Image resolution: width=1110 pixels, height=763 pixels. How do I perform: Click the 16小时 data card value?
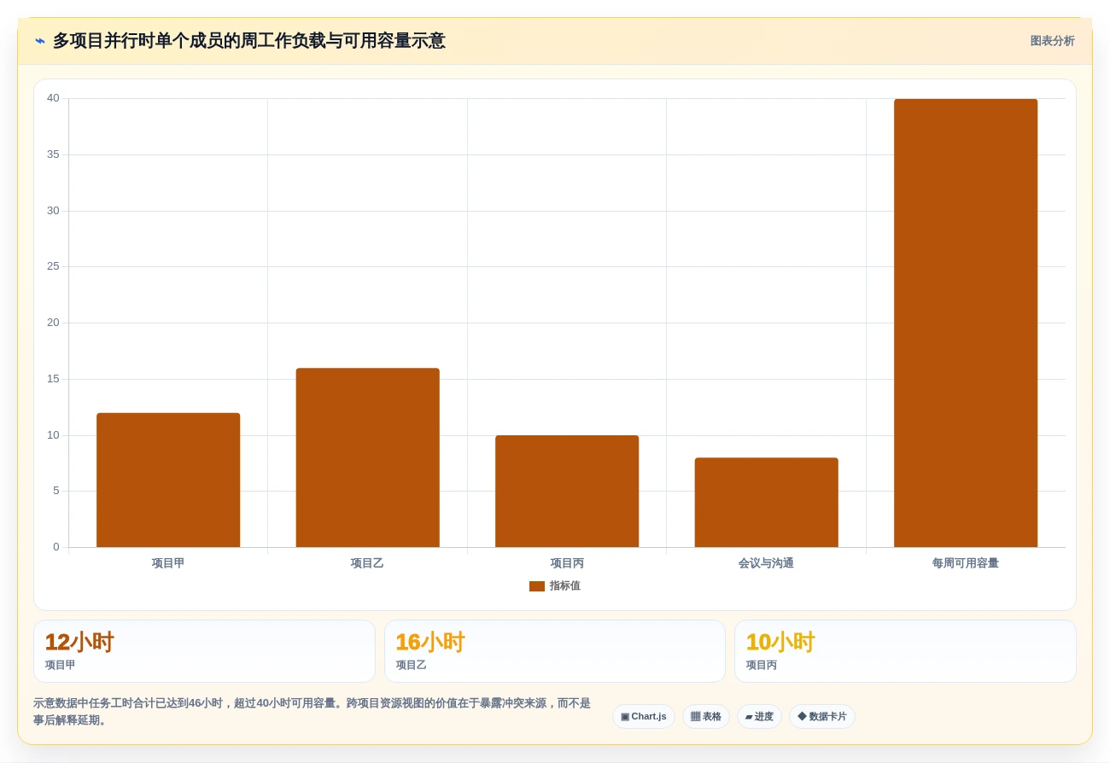click(429, 642)
